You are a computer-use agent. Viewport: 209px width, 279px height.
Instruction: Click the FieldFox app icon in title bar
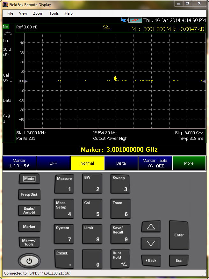click(x=5, y=5)
